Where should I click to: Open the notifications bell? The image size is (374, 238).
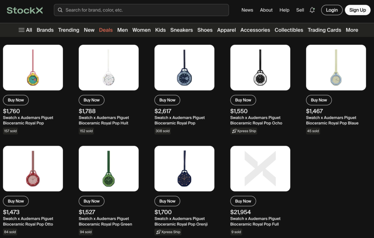click(312, 10)
